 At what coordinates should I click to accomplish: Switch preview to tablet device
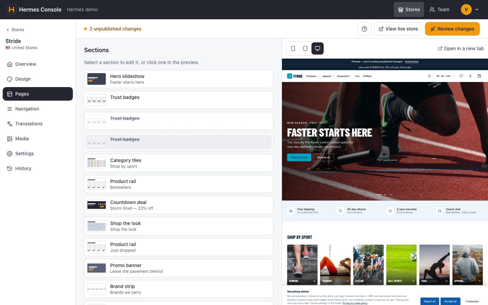(305, 48)
